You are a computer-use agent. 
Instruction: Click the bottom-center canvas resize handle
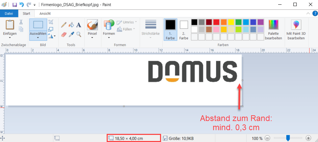tap(124, 106)
